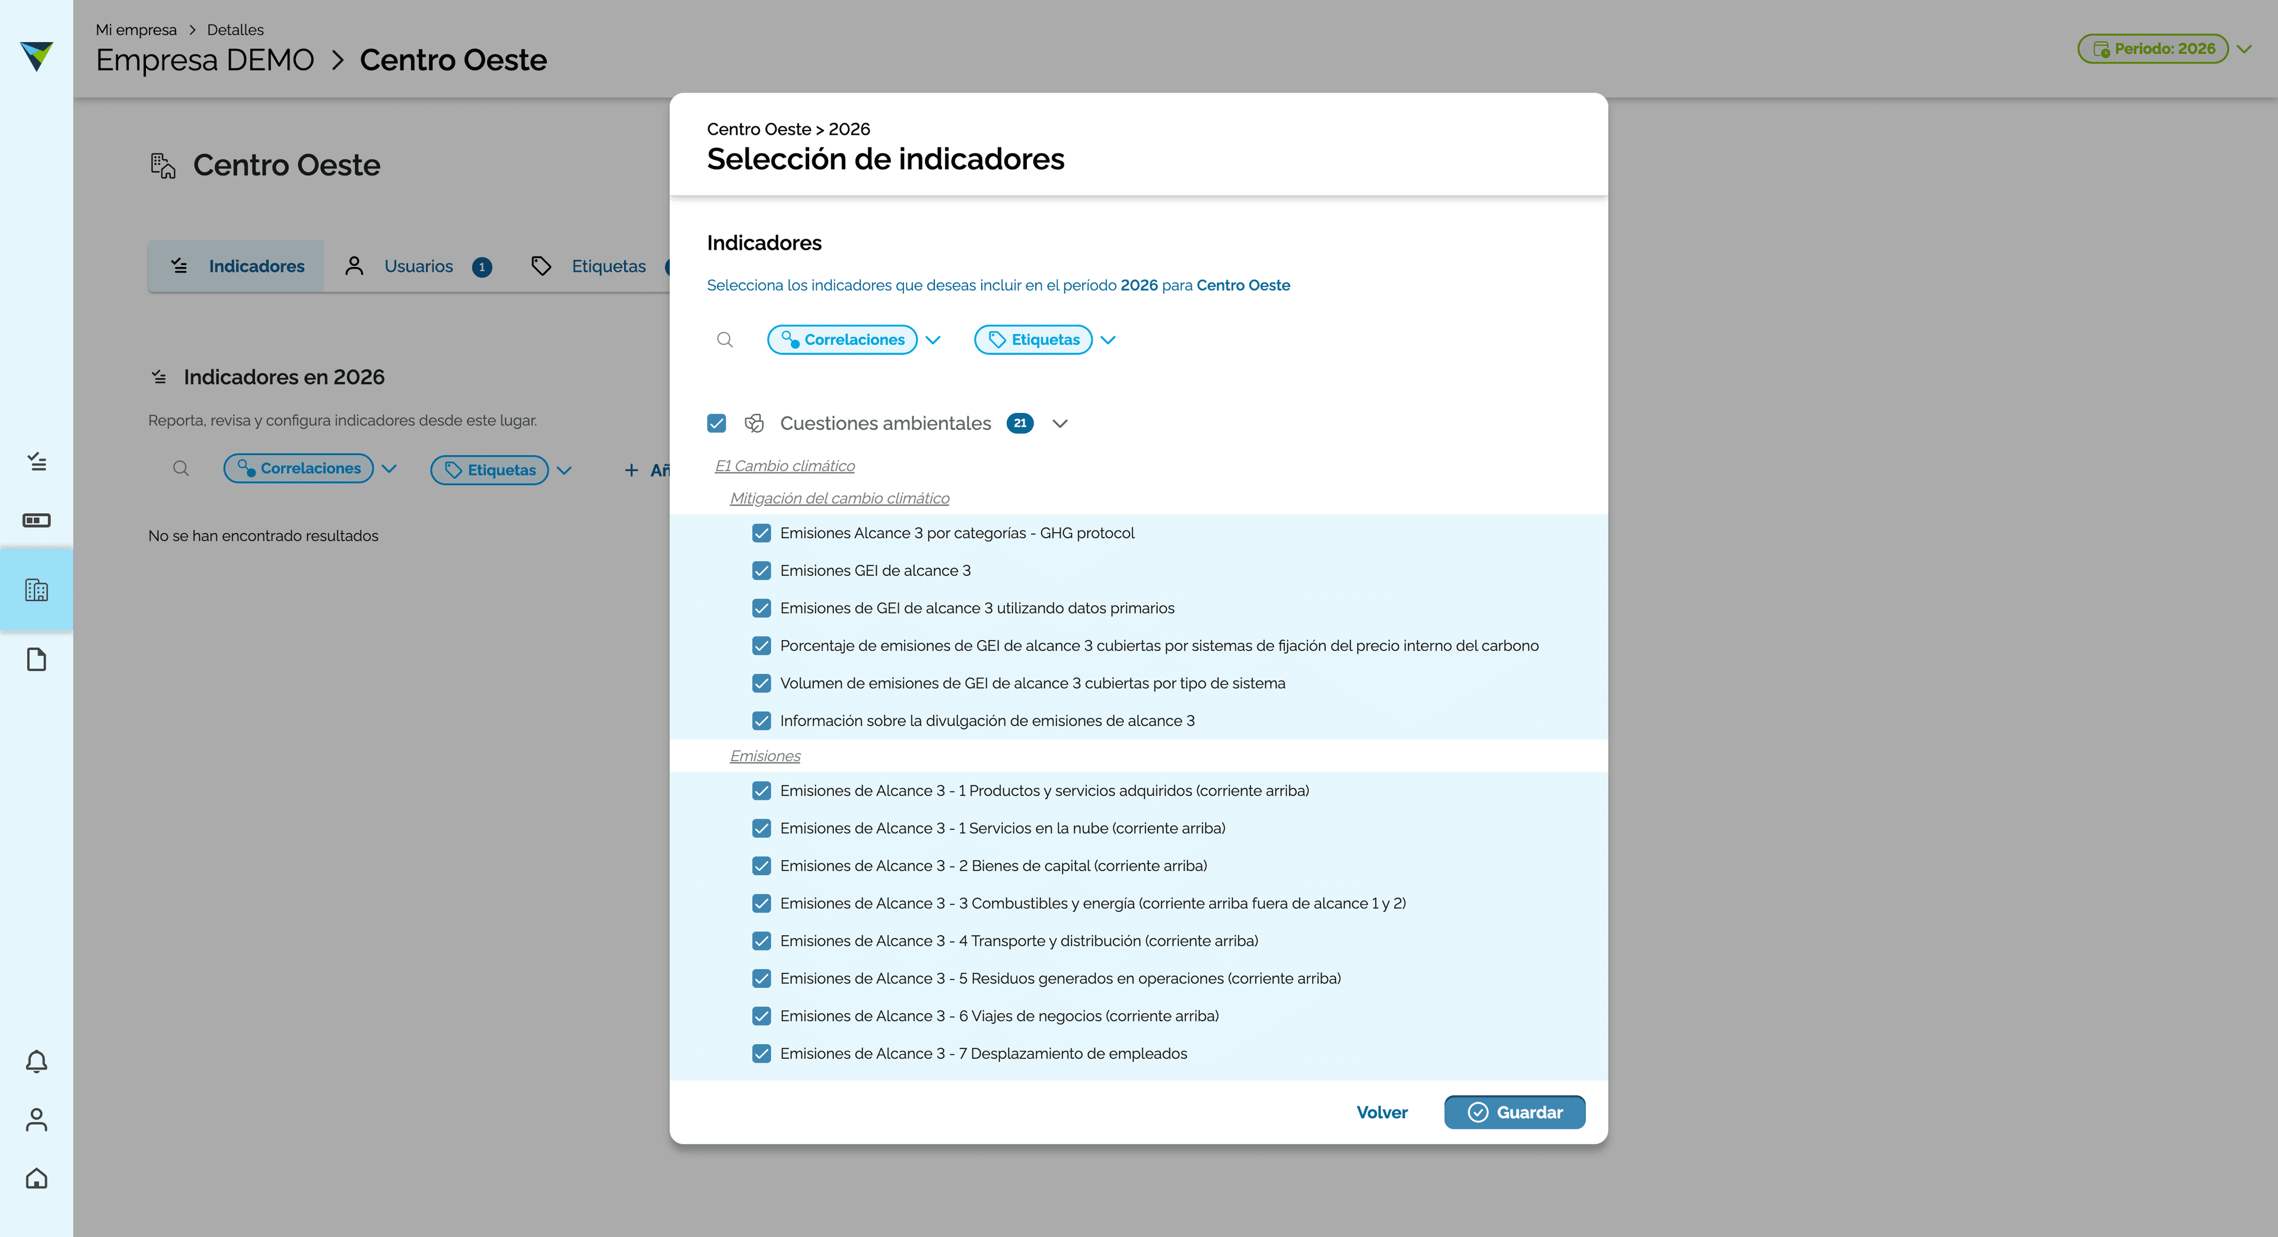Uncheck Volumen de emisiones de GEI cubiertas

tap(761, 683)
